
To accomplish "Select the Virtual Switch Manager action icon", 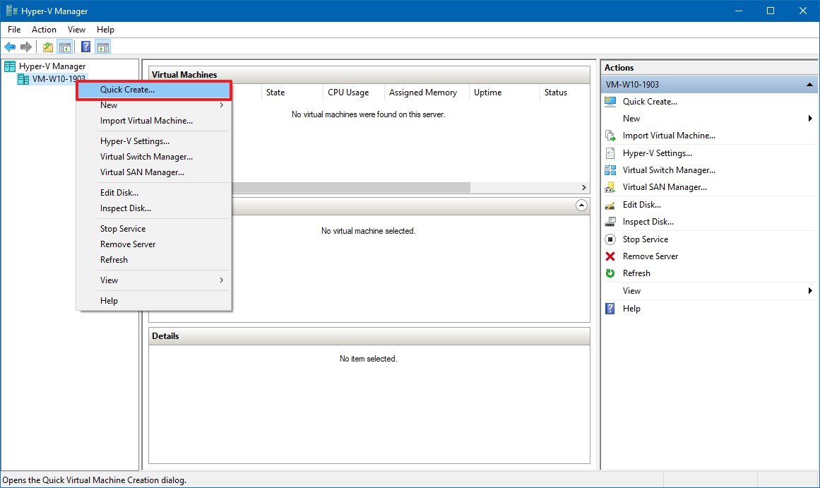I will tap(610, 169).
